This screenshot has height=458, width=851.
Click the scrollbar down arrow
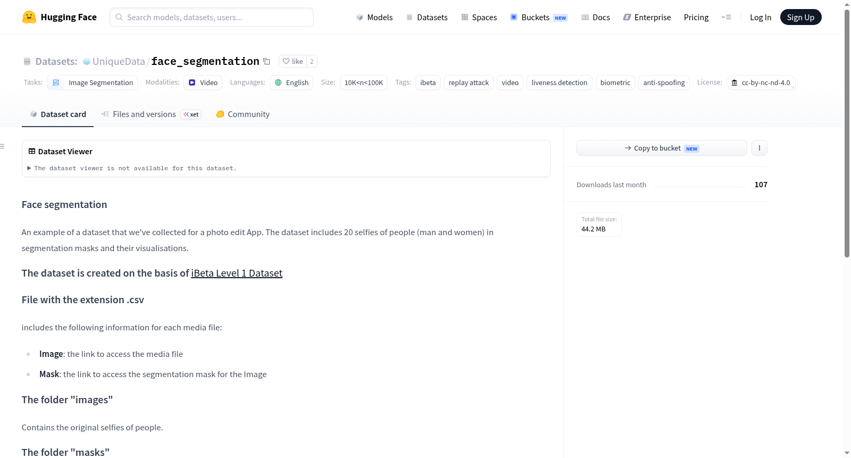point(847,453)
